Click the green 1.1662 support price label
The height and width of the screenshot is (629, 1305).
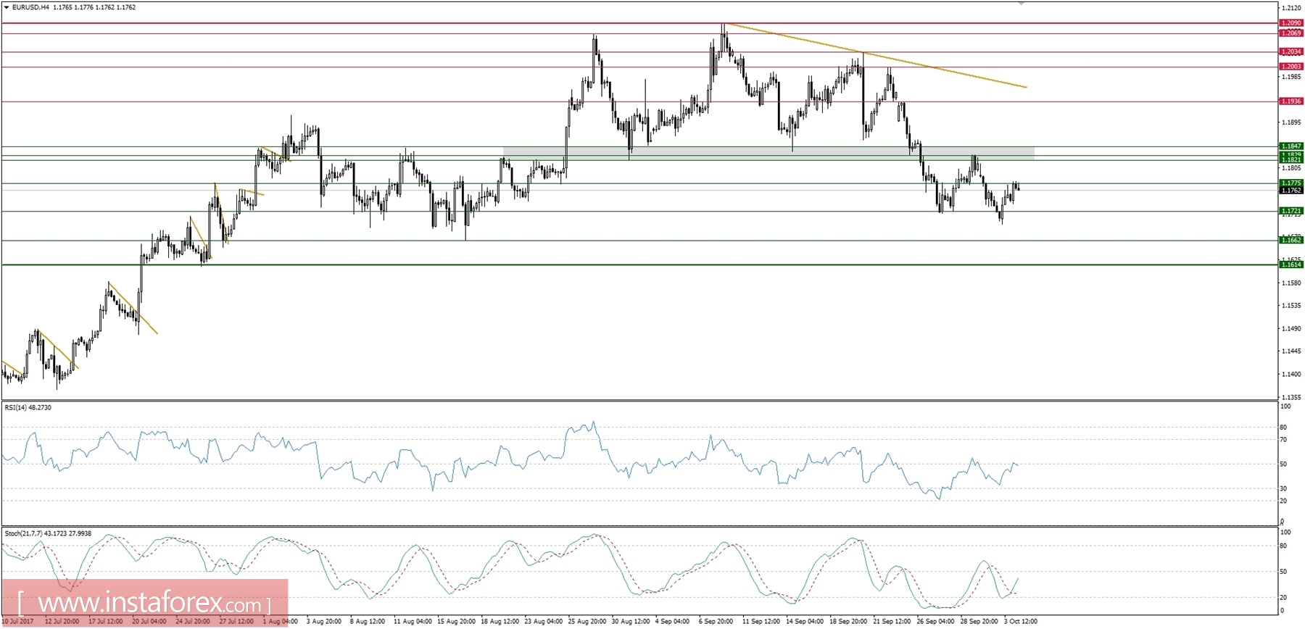pyautogui.click(x=1291, y=240)
